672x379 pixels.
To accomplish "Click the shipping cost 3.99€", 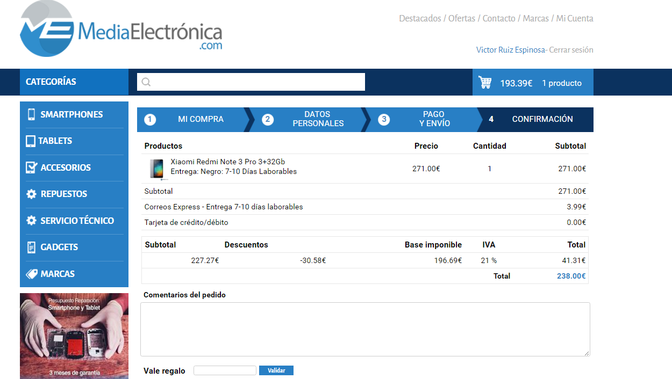I will [x=576, y=207].
